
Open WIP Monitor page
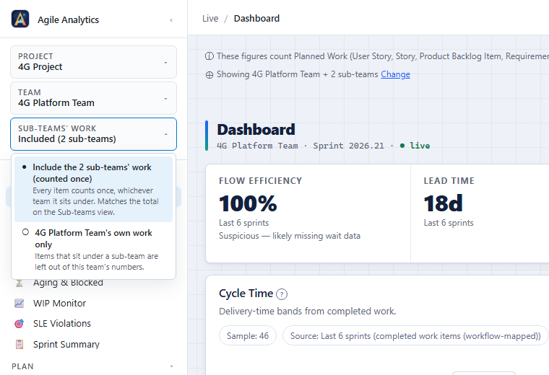click(59, 304)
